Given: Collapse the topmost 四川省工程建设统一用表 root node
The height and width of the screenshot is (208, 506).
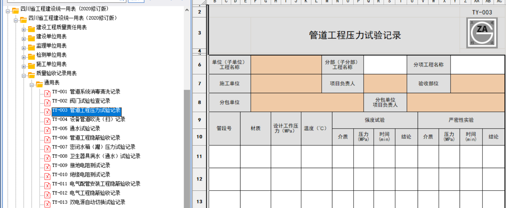Looking at the screenshot, I should pyautogui.click(x=8, y=11).
